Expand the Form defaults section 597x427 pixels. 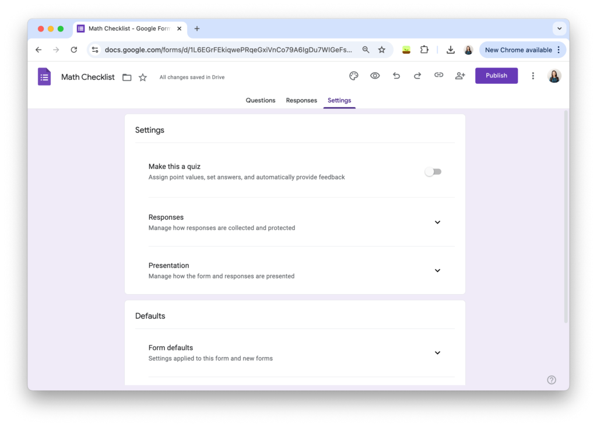click(437, 352)
